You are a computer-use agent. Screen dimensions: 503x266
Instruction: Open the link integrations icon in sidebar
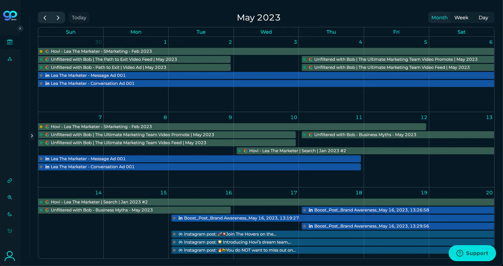click(10, 181)
